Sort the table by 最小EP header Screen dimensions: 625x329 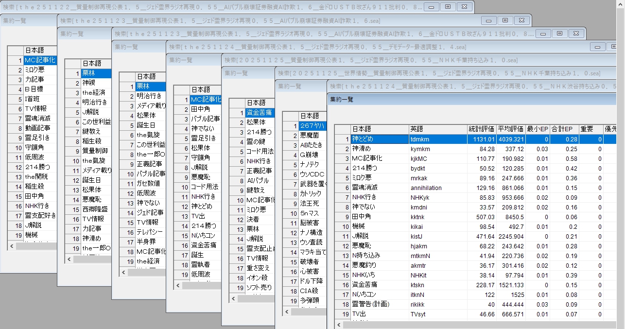[x=538, y=129]
